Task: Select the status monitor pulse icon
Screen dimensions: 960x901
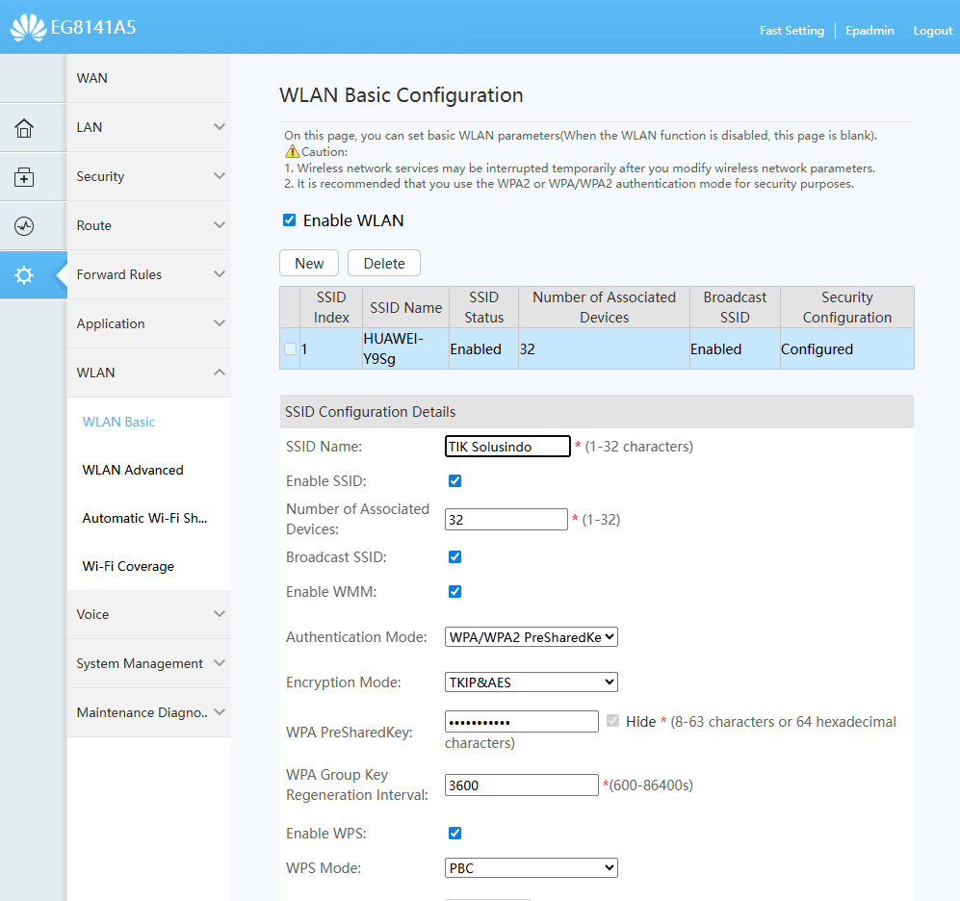Action: [24, 226]
